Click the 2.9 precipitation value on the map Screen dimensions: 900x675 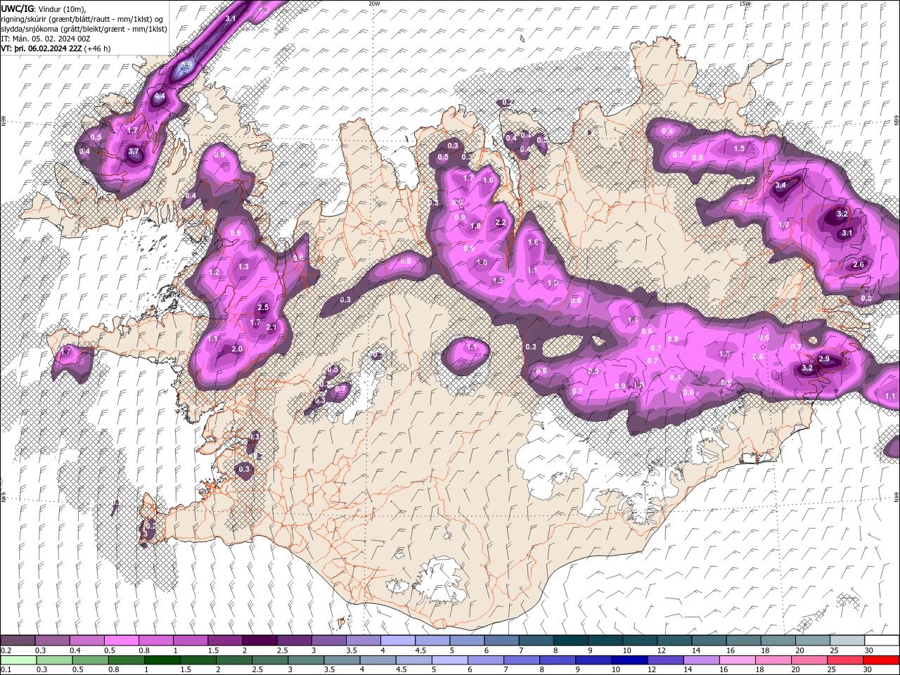click(825, 359)
